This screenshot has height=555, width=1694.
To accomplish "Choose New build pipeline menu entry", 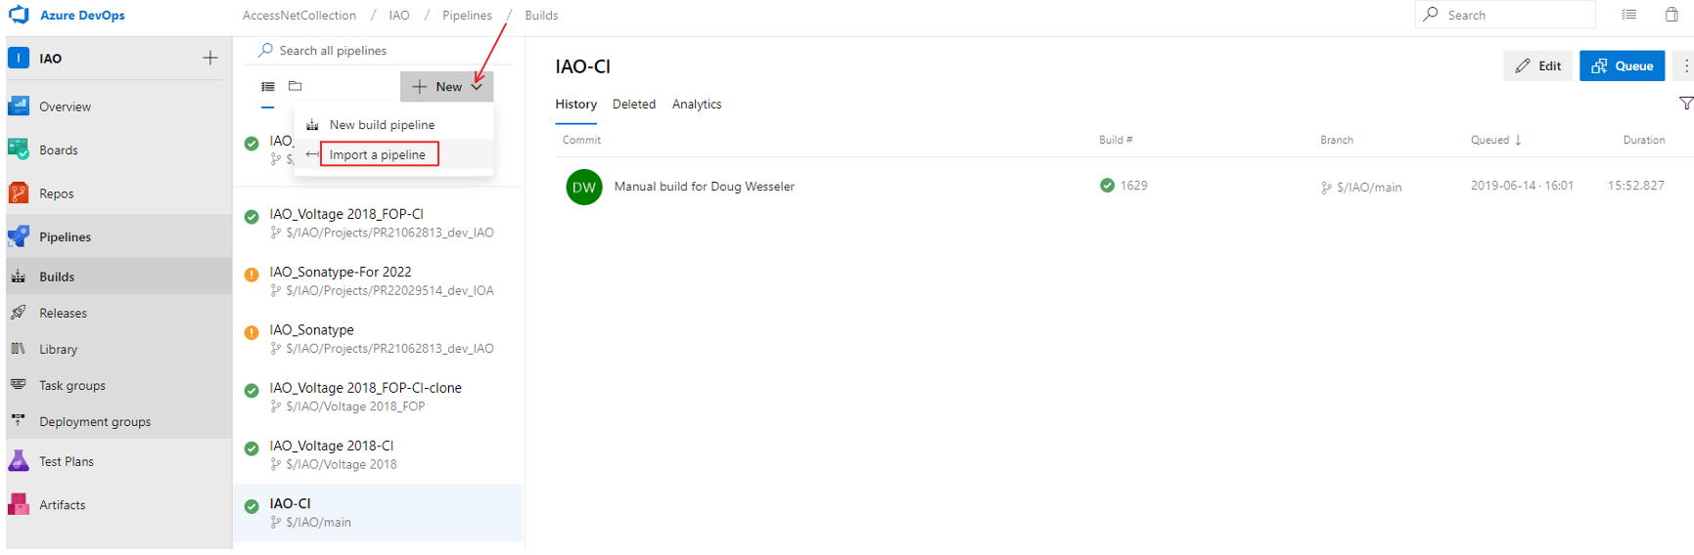I will tap(394, 125).
